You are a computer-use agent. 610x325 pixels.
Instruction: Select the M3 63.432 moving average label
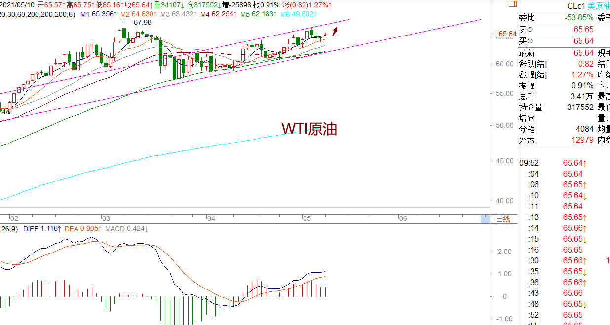tap(180, 15)
